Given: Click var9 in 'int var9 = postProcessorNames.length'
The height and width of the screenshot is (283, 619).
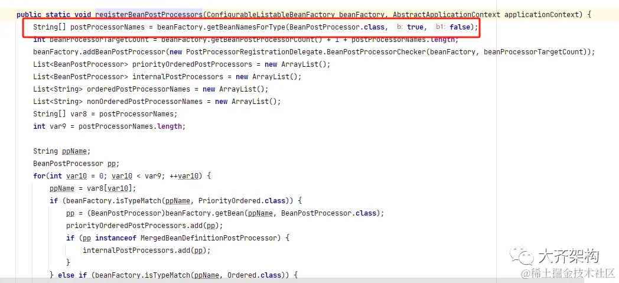Looking at the screenshot, I should click(58, 126).
